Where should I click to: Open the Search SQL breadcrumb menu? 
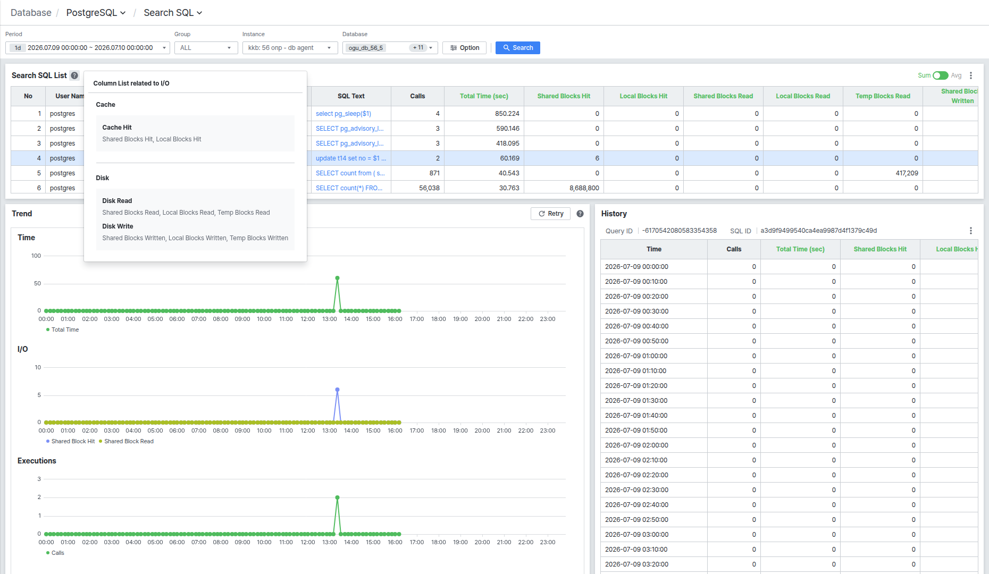[x=173, y=13]
